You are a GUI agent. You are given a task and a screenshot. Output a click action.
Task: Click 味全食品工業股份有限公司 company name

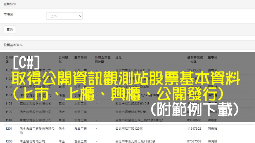coord(37,131)
